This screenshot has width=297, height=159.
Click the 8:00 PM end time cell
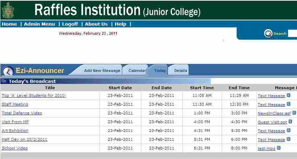tap(239, 148)
